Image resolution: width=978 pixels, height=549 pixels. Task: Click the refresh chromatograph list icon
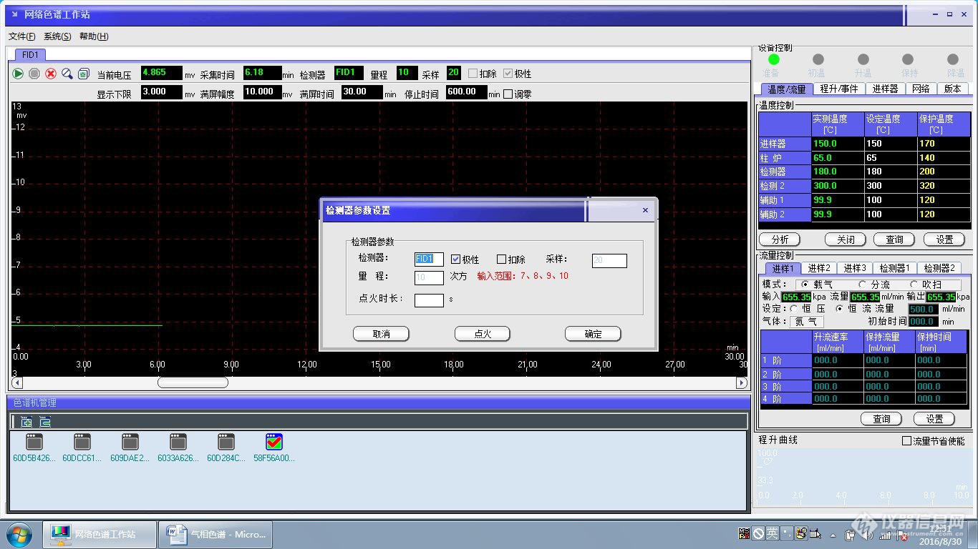45,422
